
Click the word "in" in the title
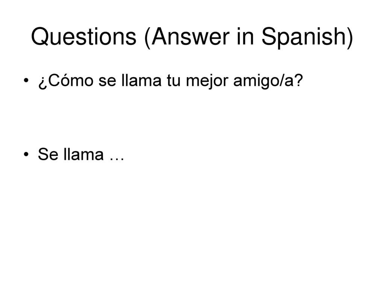(x=245, y=37)
